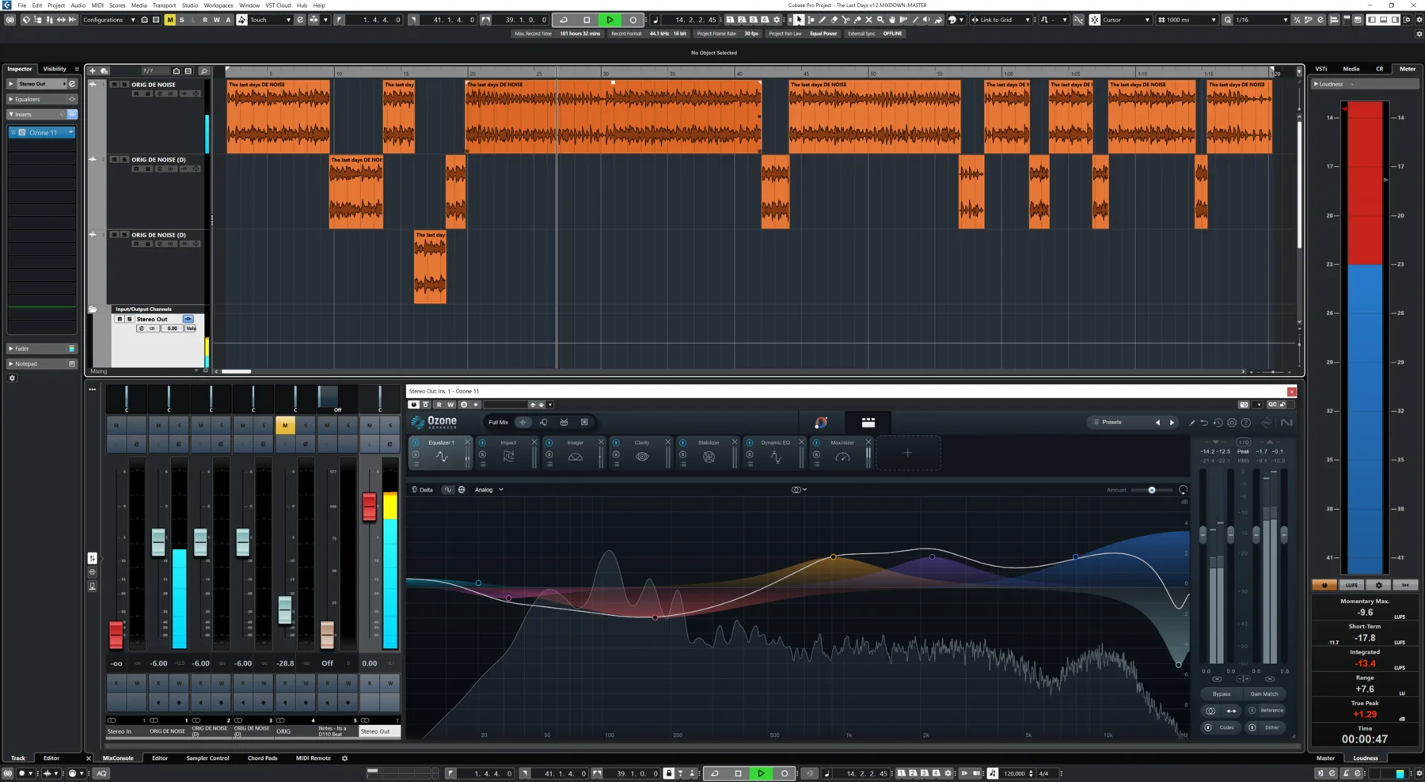Open the Transport menu
The height and width of the screenshot is (782, 1425).
pos(164,5)
